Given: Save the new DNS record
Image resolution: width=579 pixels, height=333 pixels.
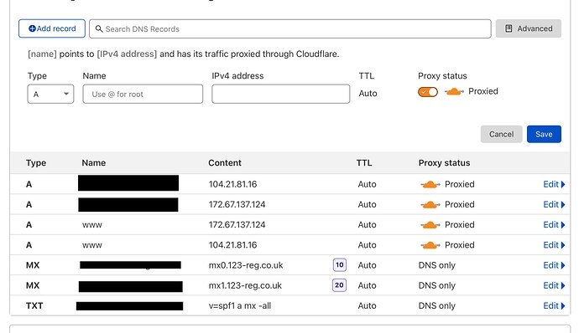Looking at the screenshot, I should (544, 134).
